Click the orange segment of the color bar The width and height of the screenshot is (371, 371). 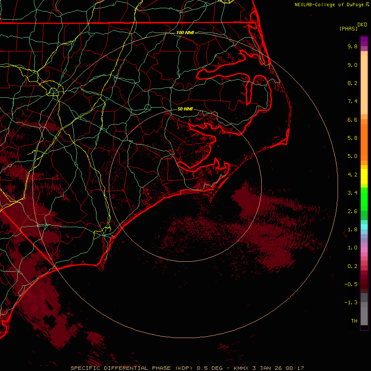364,143
